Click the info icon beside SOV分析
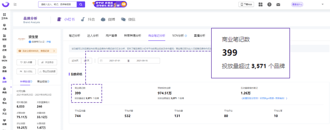Viewport: 330px width, 130px height. pos(186,36)
